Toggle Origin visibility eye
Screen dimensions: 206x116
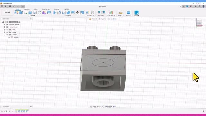pos(7,30)
